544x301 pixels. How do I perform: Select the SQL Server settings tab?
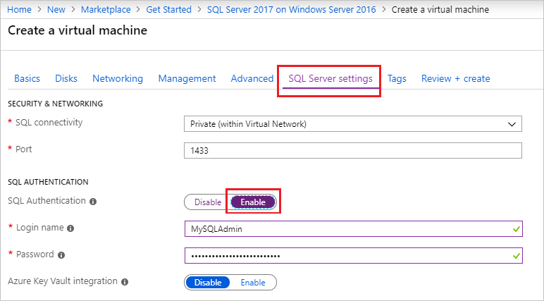click(x=330, y=78)
